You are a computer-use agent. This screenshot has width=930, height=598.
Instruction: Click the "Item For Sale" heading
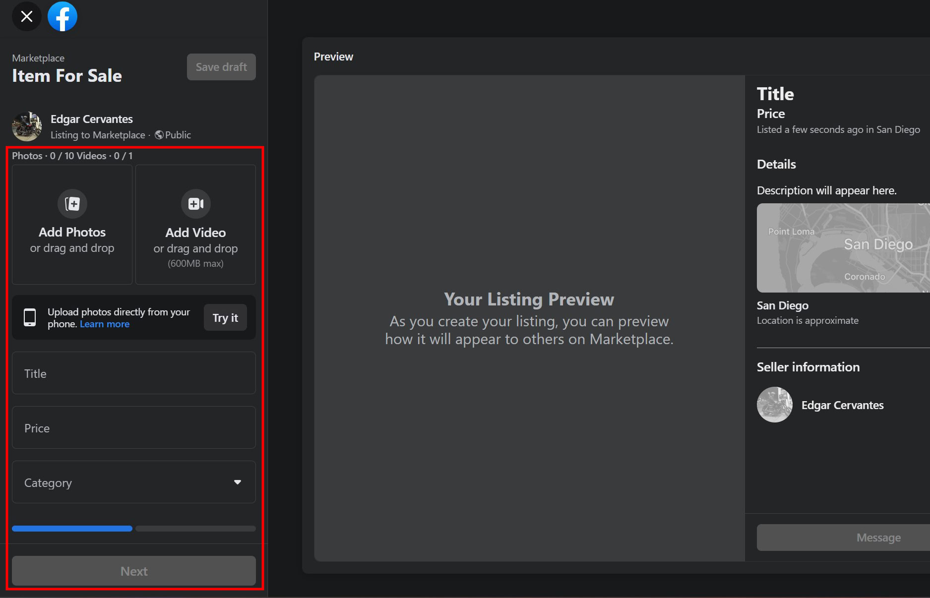click(x=67, y=76)
